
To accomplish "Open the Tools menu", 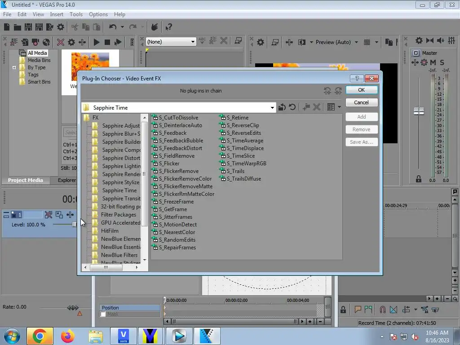I will tap(76, 14).
